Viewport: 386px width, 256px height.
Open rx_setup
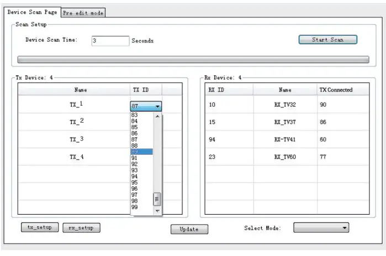82,228
